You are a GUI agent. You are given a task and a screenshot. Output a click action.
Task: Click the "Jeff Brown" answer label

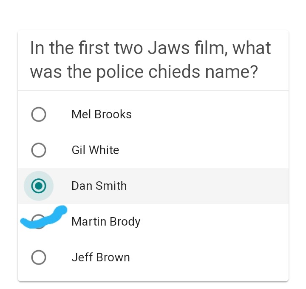101,258
